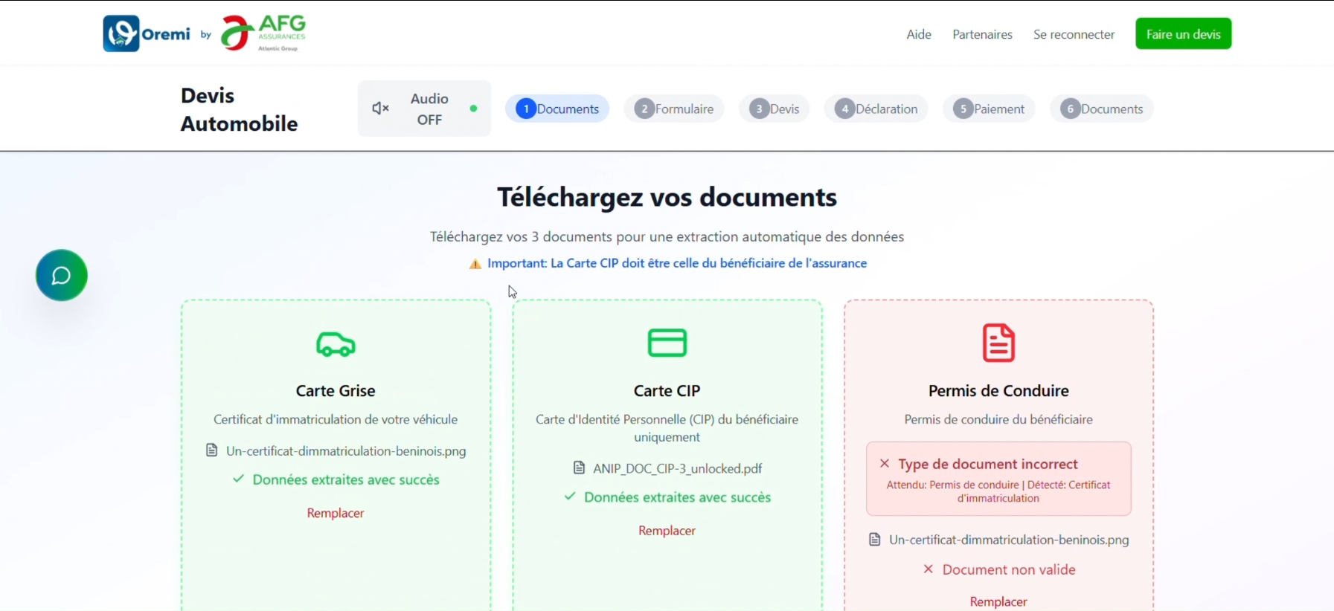Replace the invalid Permis de Conduire file

point(998,601)
